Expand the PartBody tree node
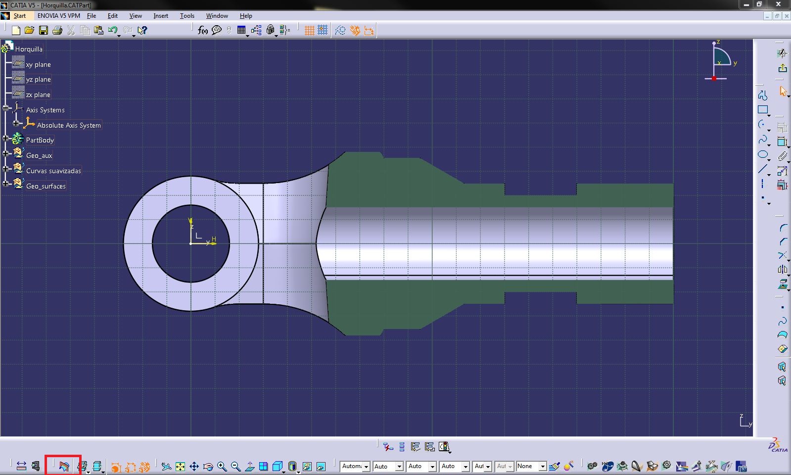The height and width of the screenshot is (475, 791). tap(5, 138)
